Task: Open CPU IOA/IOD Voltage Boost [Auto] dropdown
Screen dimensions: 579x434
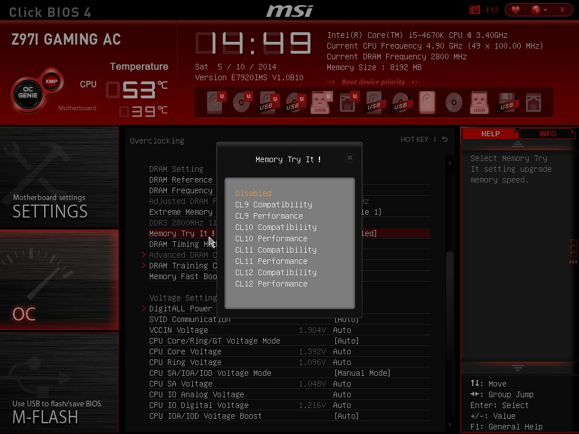Action: [x=347, y=416]
